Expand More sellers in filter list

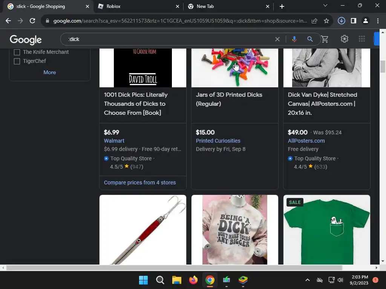(x=50, y=73)
